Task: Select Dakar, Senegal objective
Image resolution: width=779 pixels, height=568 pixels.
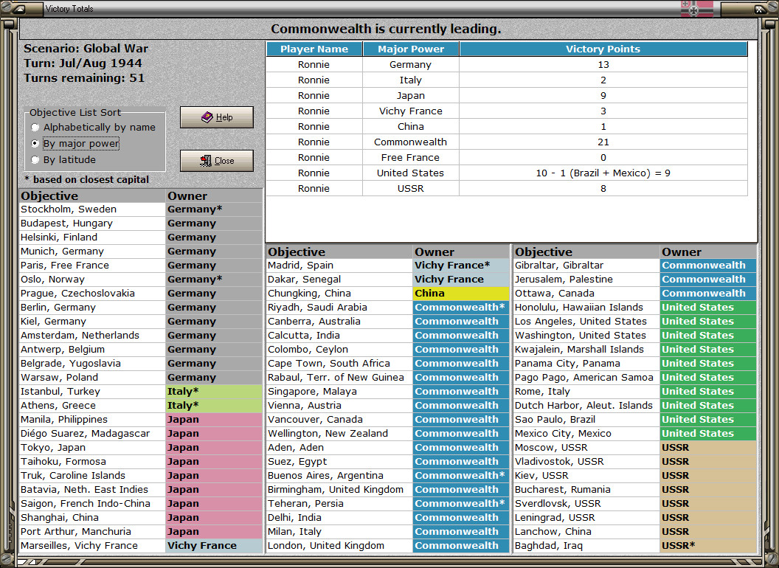Action: pos(339,280)
